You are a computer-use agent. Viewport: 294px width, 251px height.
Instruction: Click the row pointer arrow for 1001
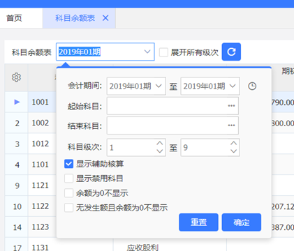tap(17, 102)
